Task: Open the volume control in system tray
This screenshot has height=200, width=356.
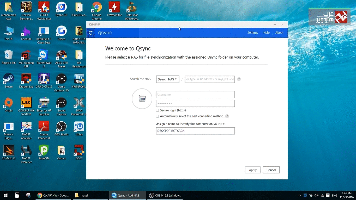Action: point(316,195)
